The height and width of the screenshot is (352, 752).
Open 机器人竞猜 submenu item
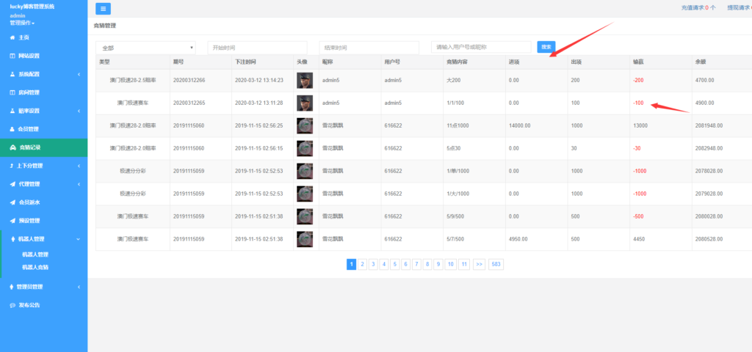pos(35,267)
